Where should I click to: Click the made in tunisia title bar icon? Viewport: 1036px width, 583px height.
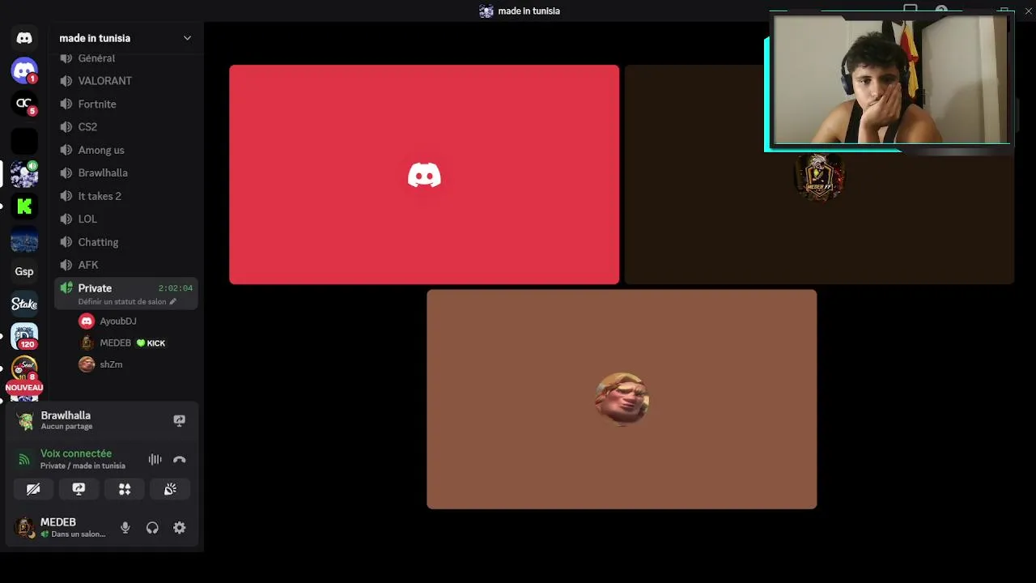coord(486,11)
